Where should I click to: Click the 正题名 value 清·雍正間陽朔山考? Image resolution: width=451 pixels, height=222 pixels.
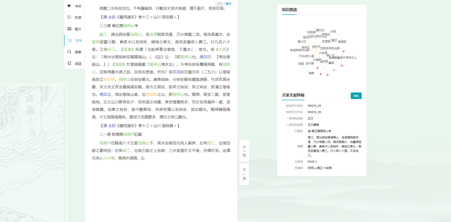pos(319,131)
